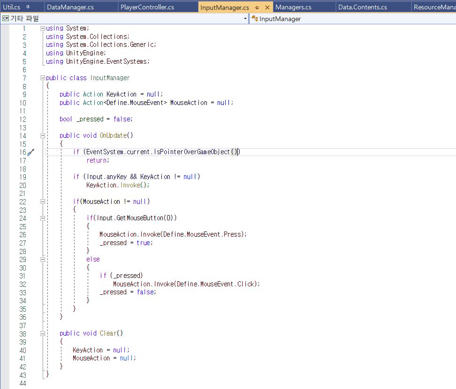Viewport: 456px width, 389px height.
Task: Collapse the OnUpdate method
Action: [43, 136]
